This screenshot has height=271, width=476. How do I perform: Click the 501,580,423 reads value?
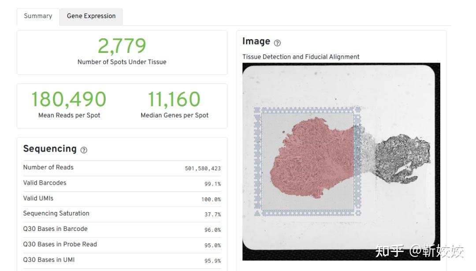[203, 168]
